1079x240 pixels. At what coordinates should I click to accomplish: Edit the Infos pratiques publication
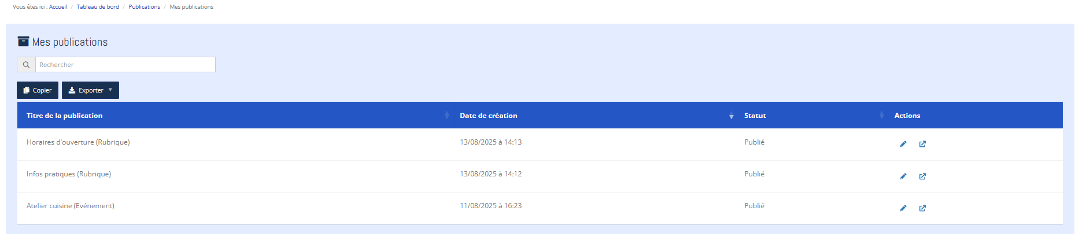click(x=903, y=176)
